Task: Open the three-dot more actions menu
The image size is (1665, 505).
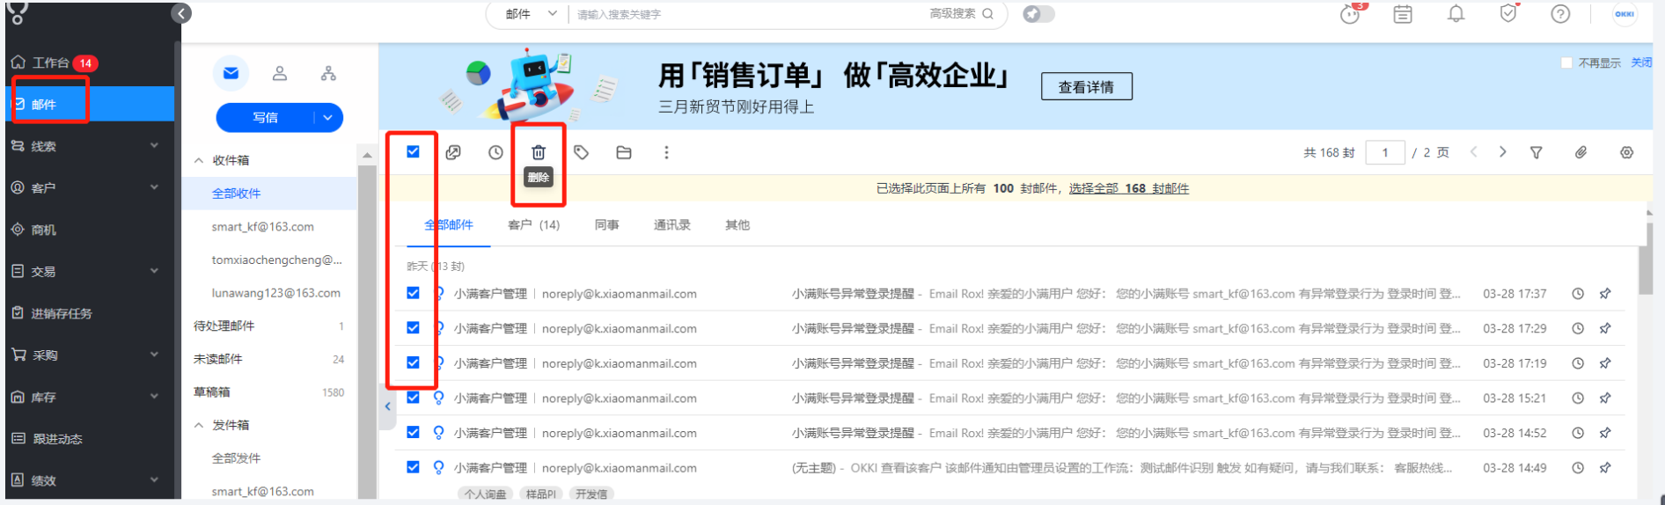Action: [x=666, y=152]
